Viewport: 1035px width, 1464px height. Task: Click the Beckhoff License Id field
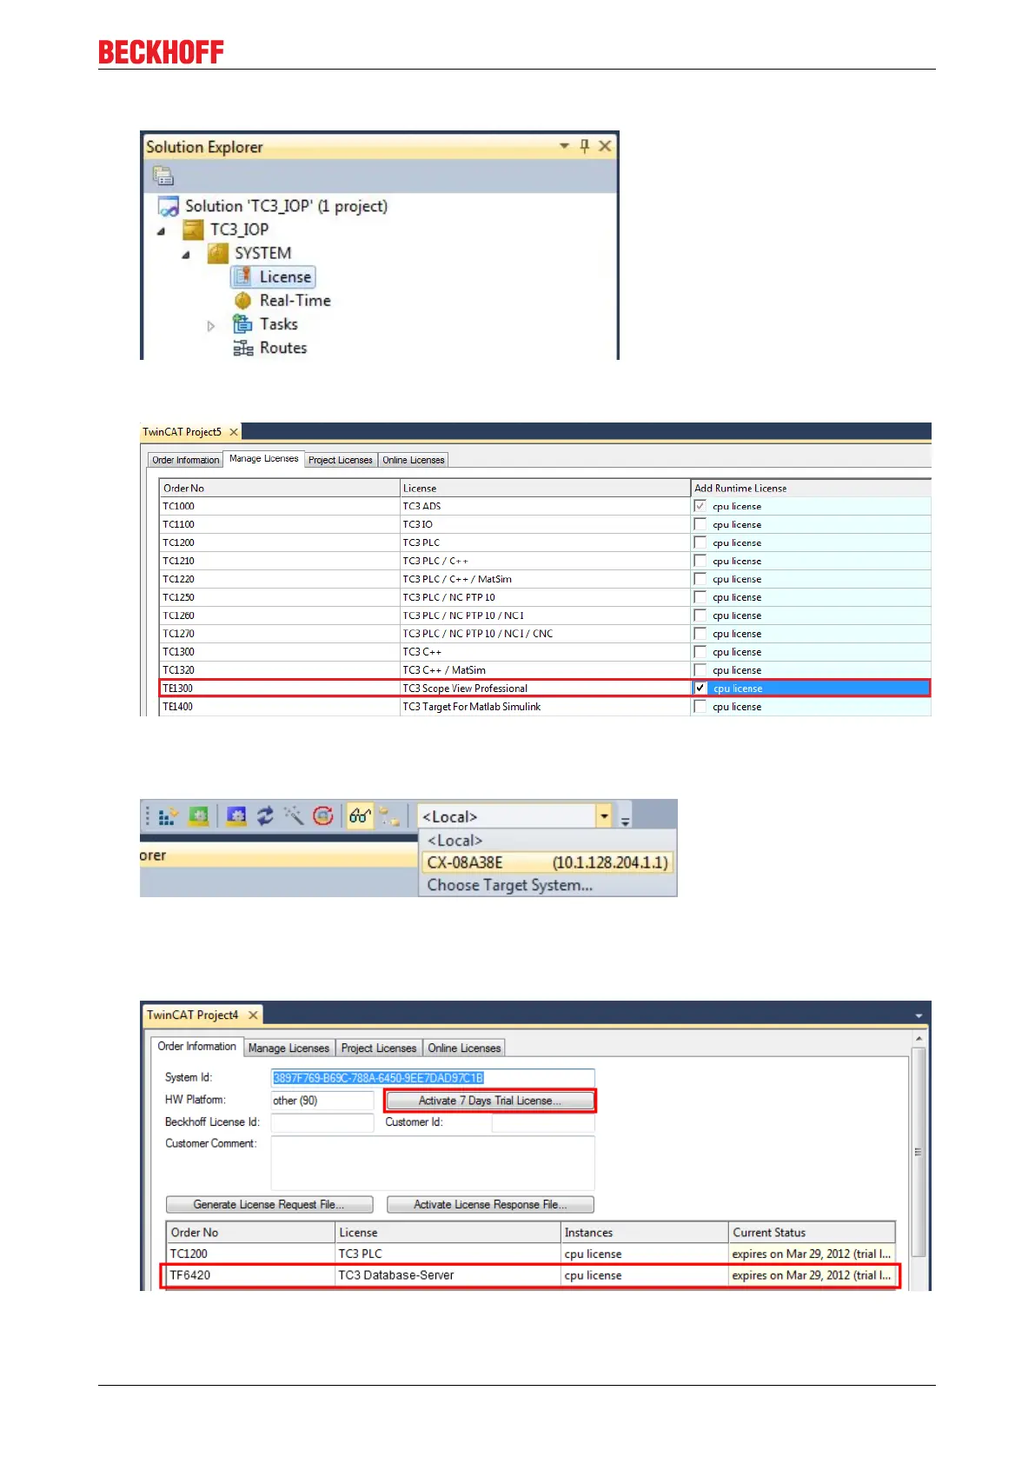pyautogui.click(x=322, y=1122)
